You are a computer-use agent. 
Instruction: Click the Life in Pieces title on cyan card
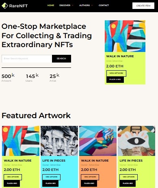[54, 160]
